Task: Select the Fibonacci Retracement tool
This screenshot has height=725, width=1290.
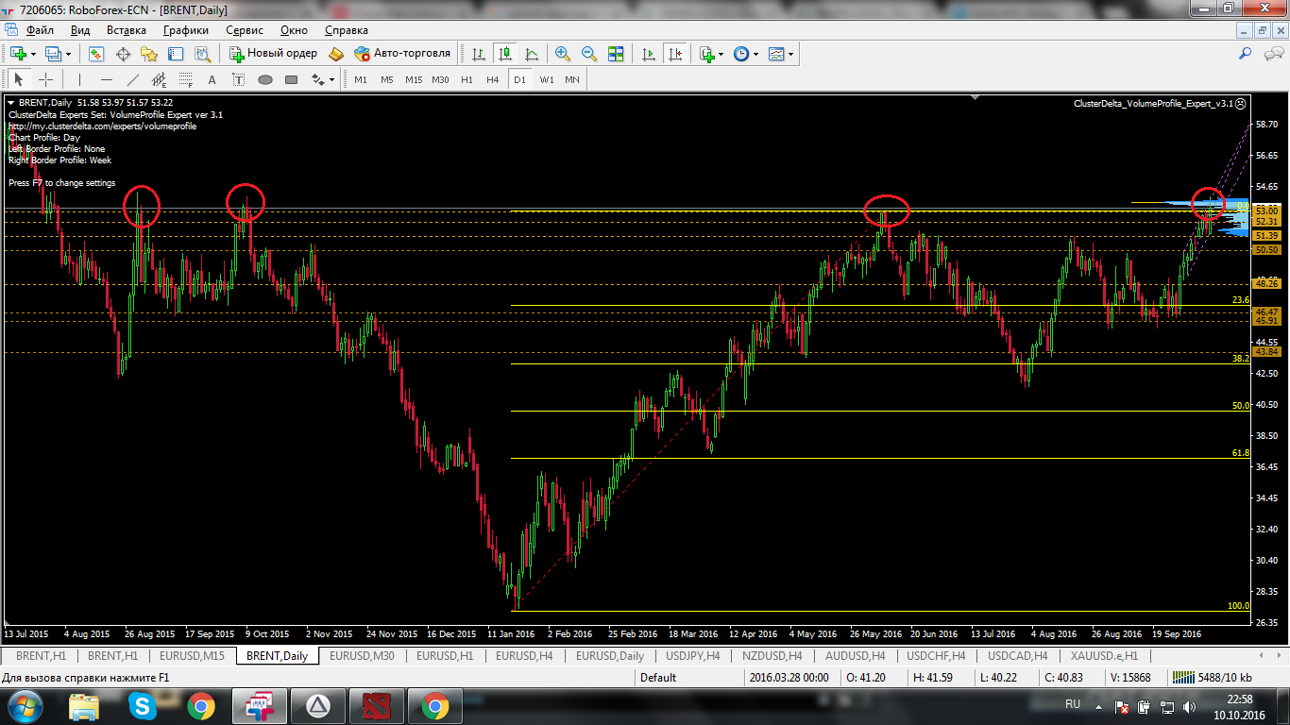Action: (x=185, y=79)
